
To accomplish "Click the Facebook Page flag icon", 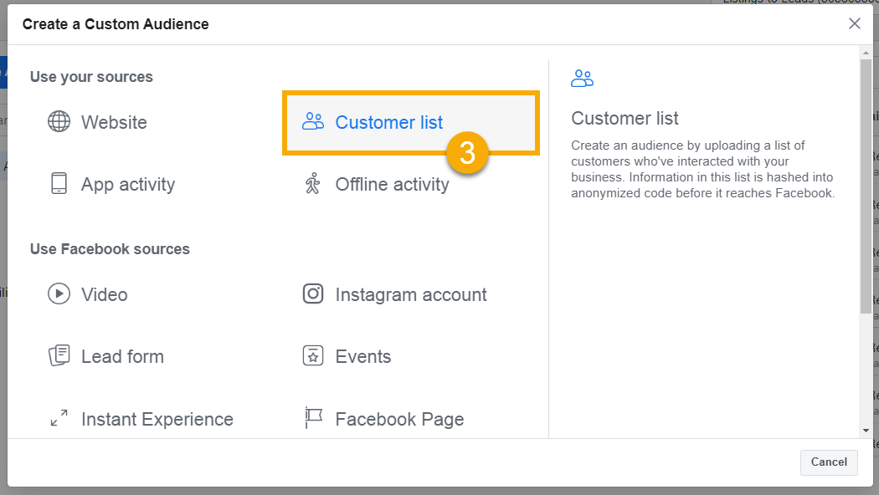I will [313, 418].
